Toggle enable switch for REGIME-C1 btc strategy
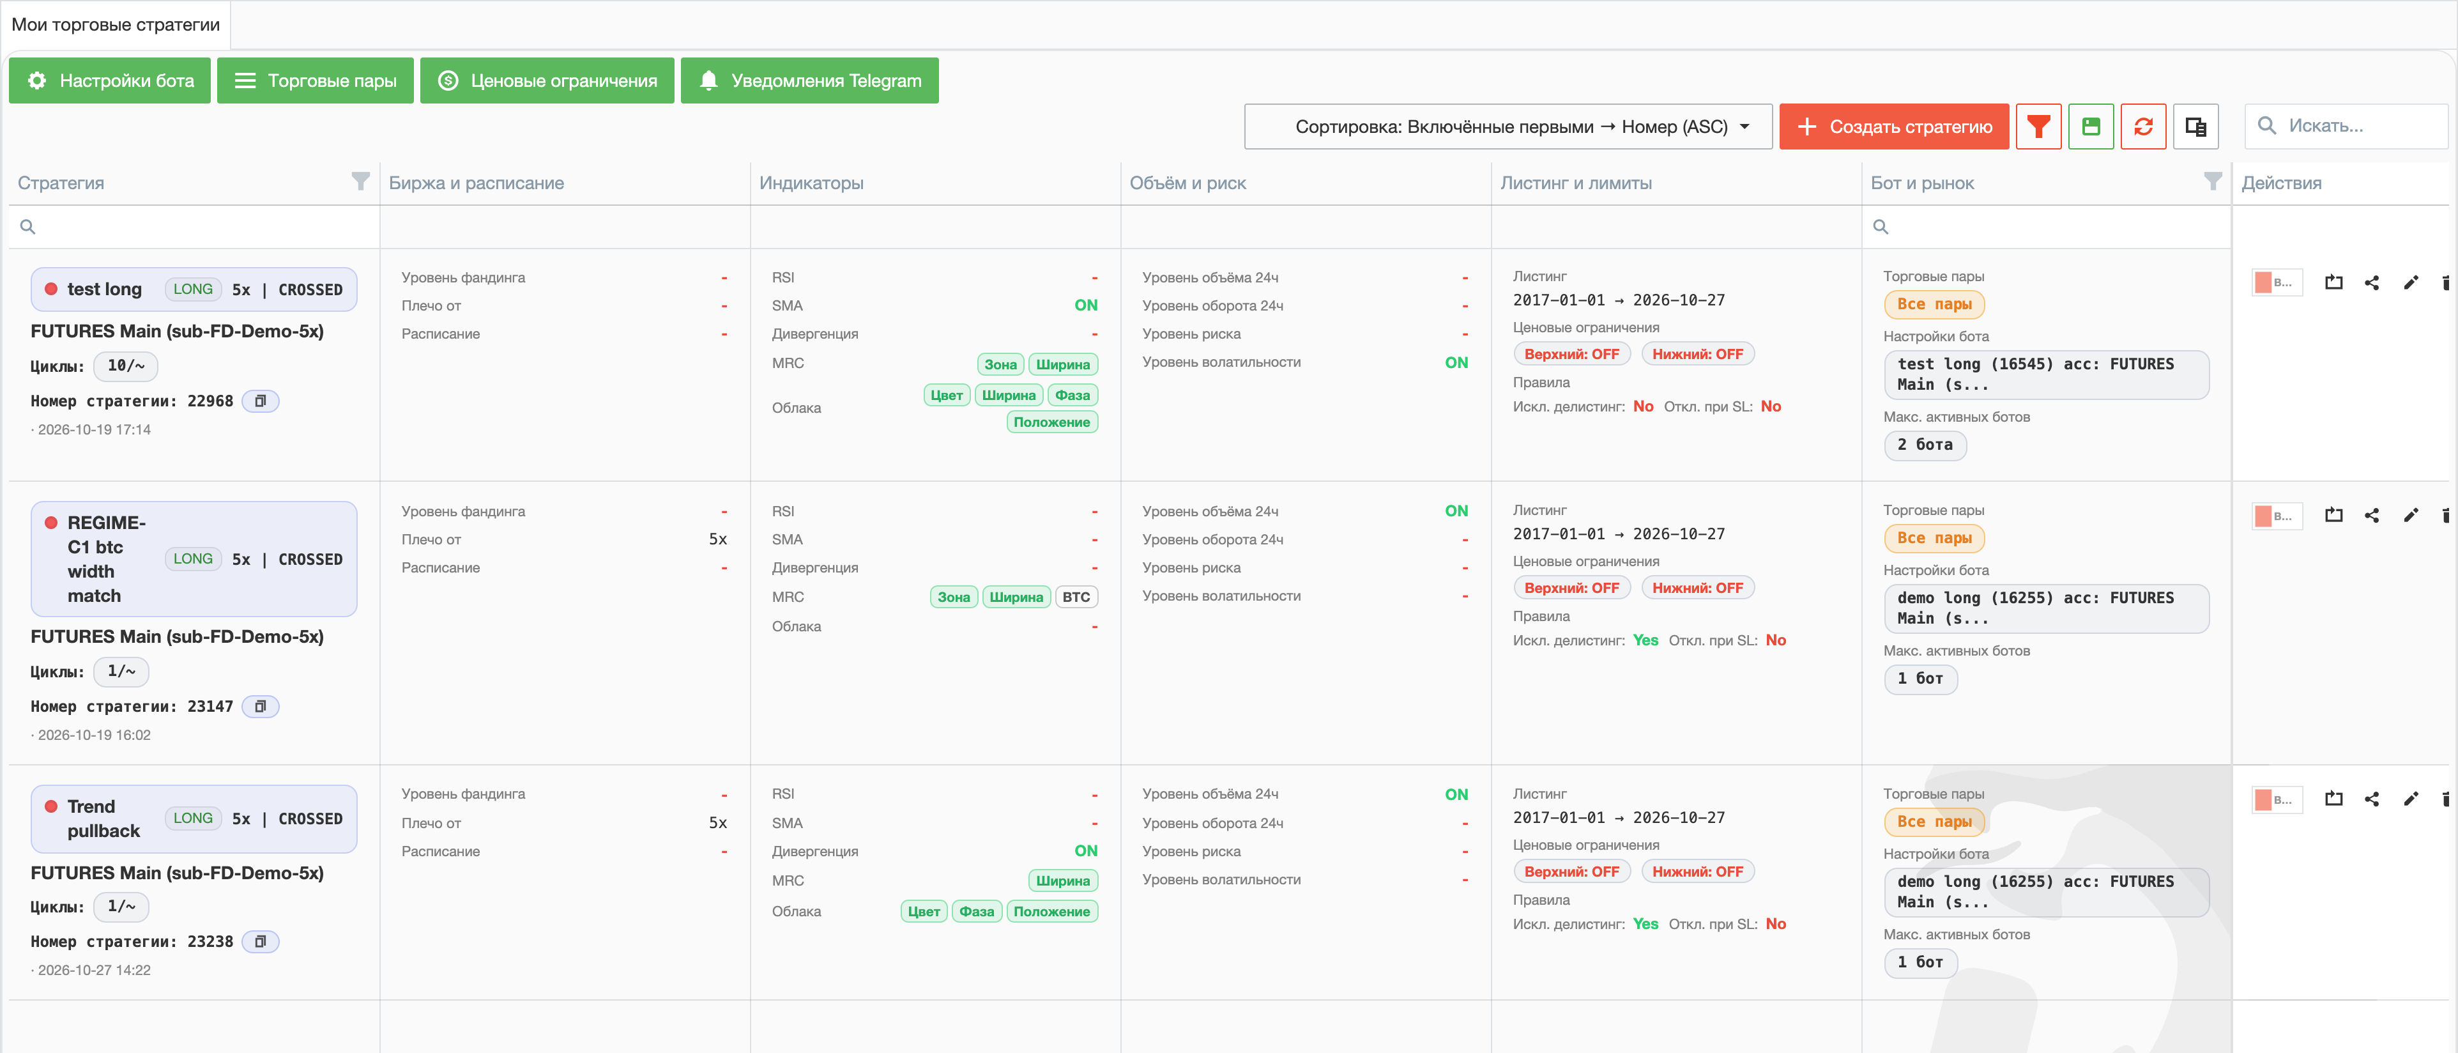 2277,516
